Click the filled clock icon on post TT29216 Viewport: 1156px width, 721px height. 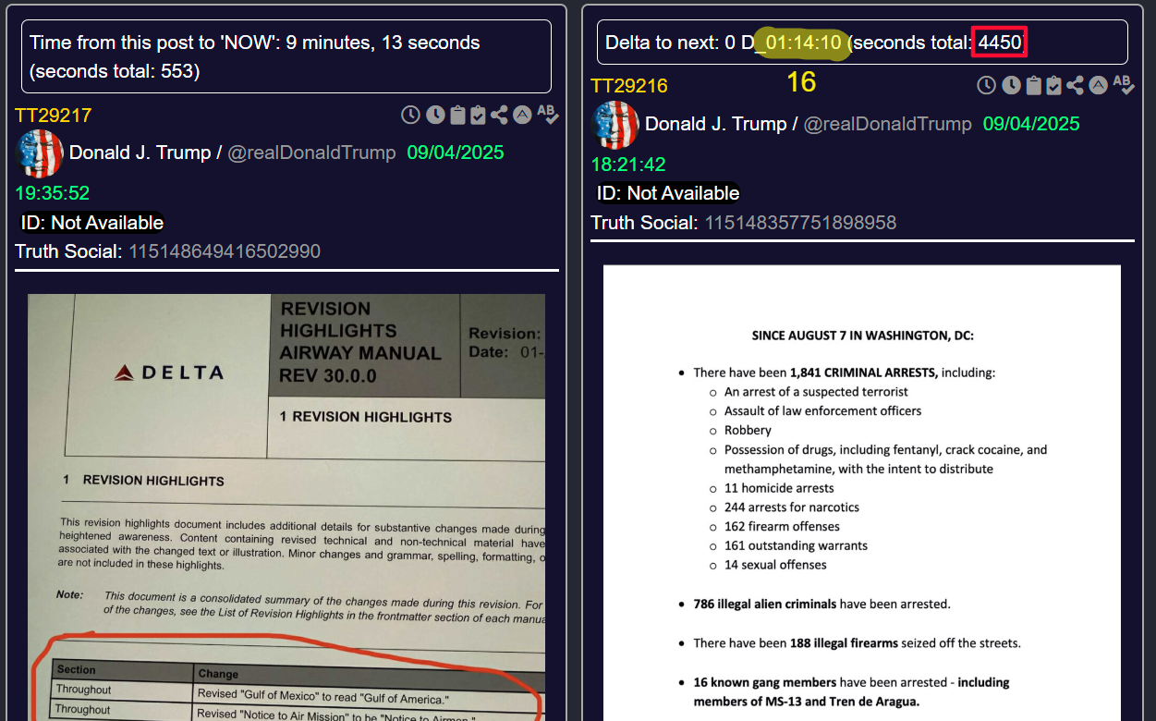click(x=1012, y=85)
